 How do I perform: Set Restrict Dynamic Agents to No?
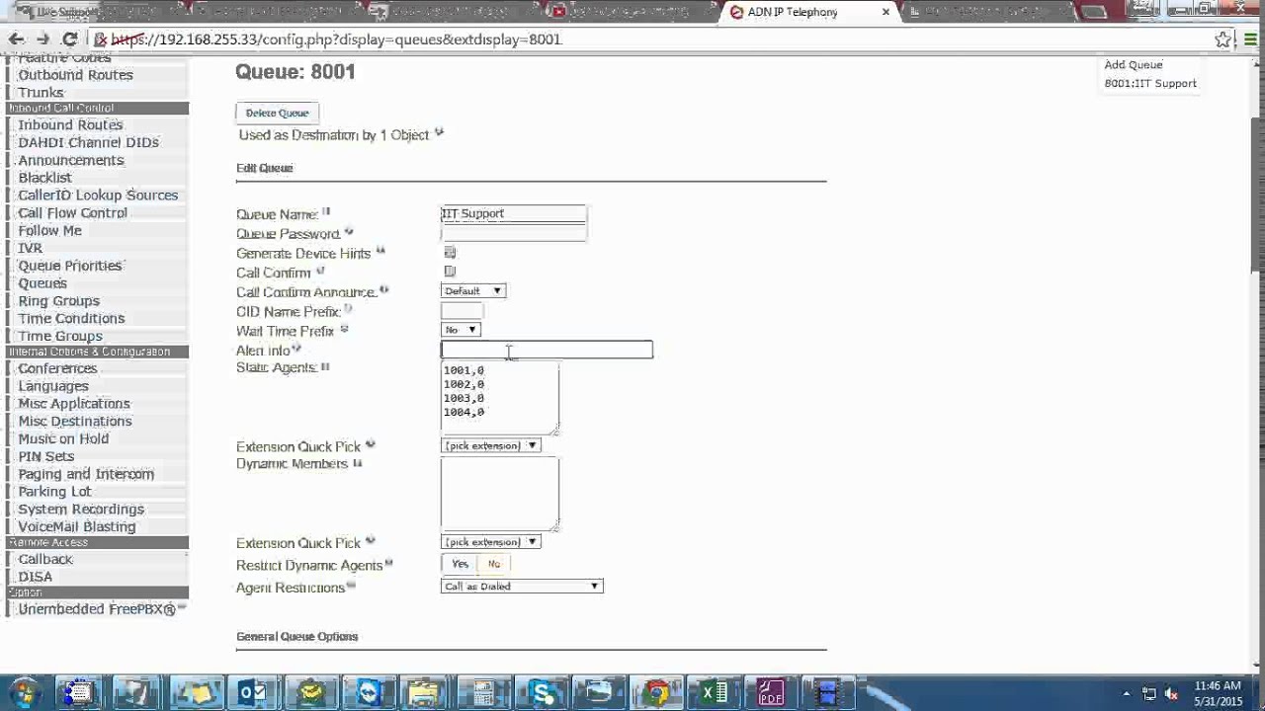pyautogui.click(x=493, y=564)
